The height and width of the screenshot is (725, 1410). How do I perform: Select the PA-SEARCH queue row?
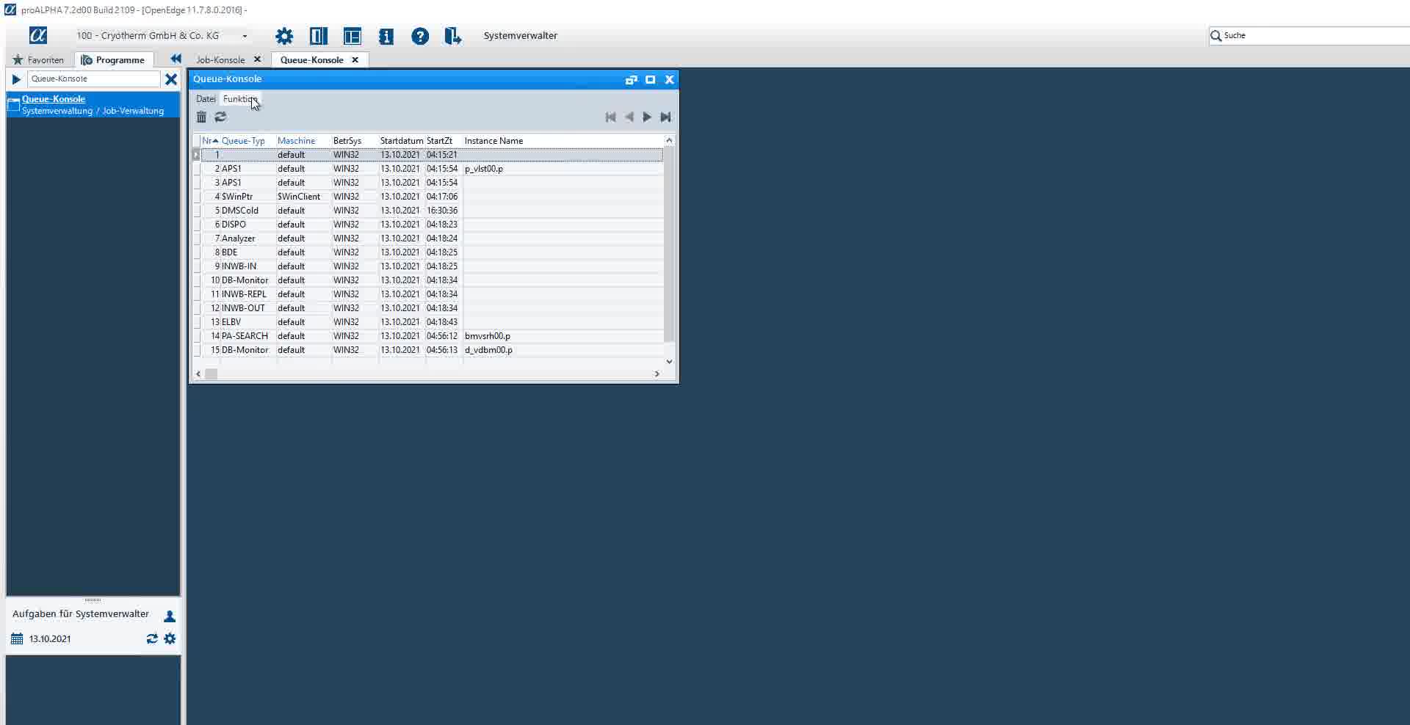428,336
